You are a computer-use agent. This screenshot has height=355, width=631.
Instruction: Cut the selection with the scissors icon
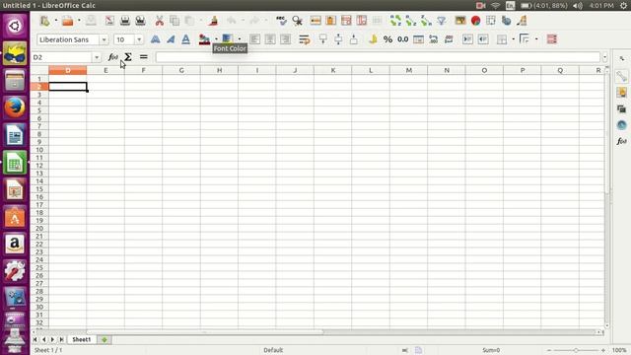point(160,21)
